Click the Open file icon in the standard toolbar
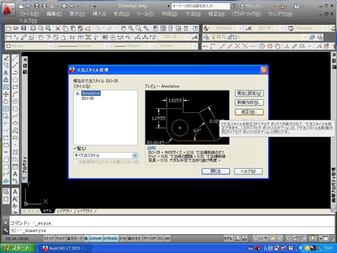Viewport: 337px width, 253px height. pos(16,28)
